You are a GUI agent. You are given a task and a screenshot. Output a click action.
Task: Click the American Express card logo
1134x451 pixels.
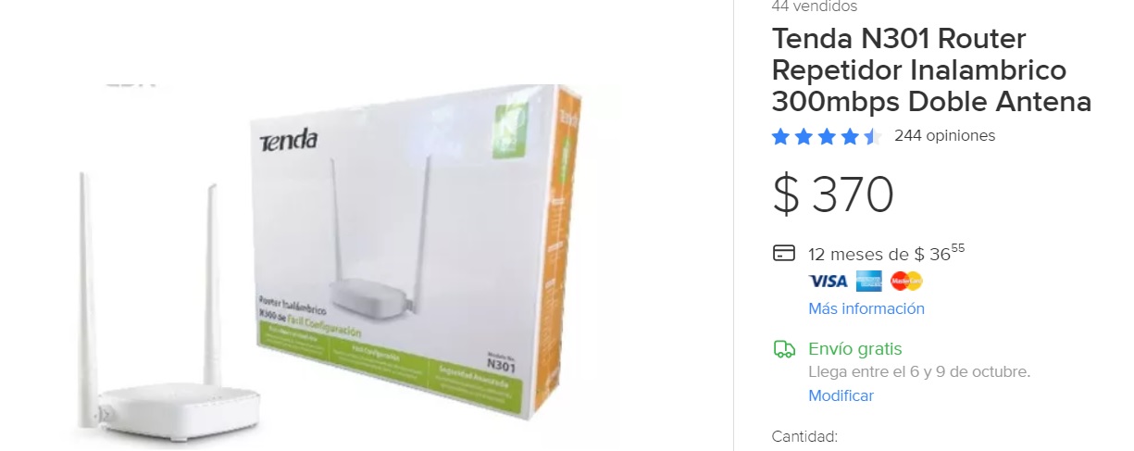868,281
